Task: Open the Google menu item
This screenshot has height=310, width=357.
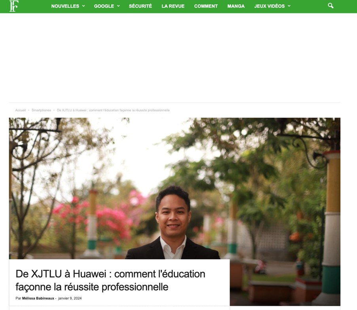Action: [104, 6]
